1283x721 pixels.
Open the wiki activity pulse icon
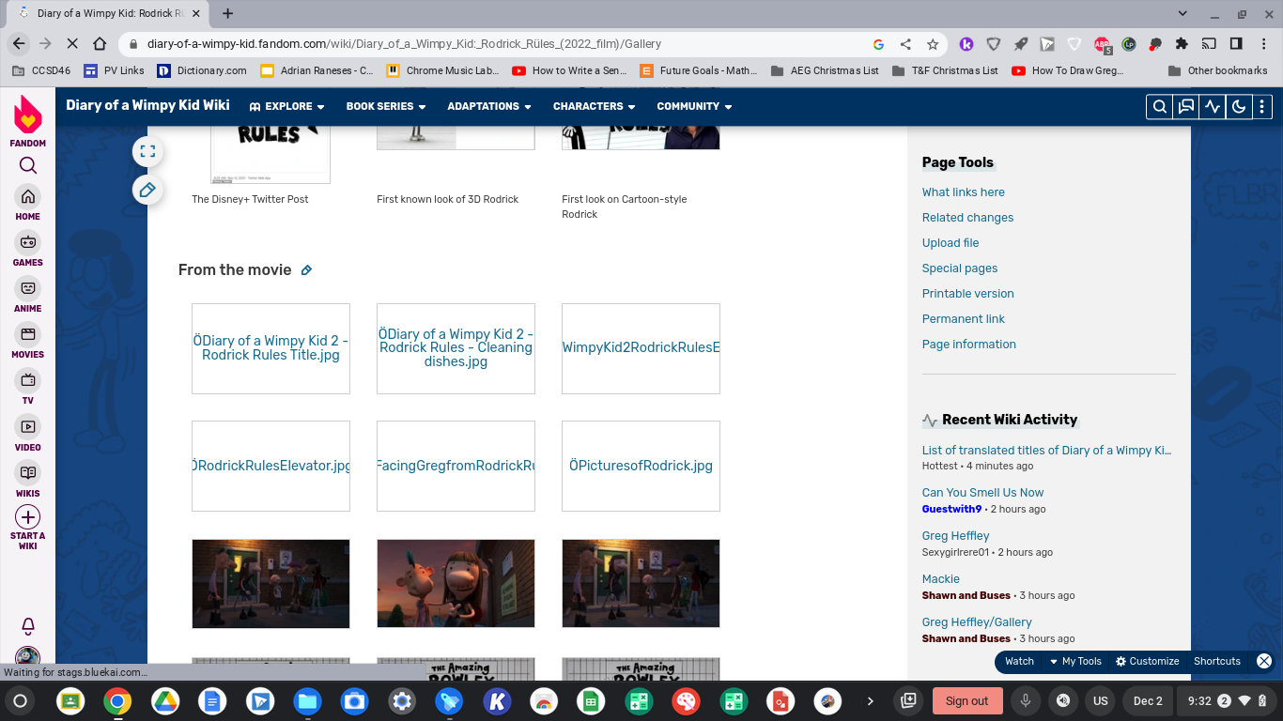click(1213, 106)
